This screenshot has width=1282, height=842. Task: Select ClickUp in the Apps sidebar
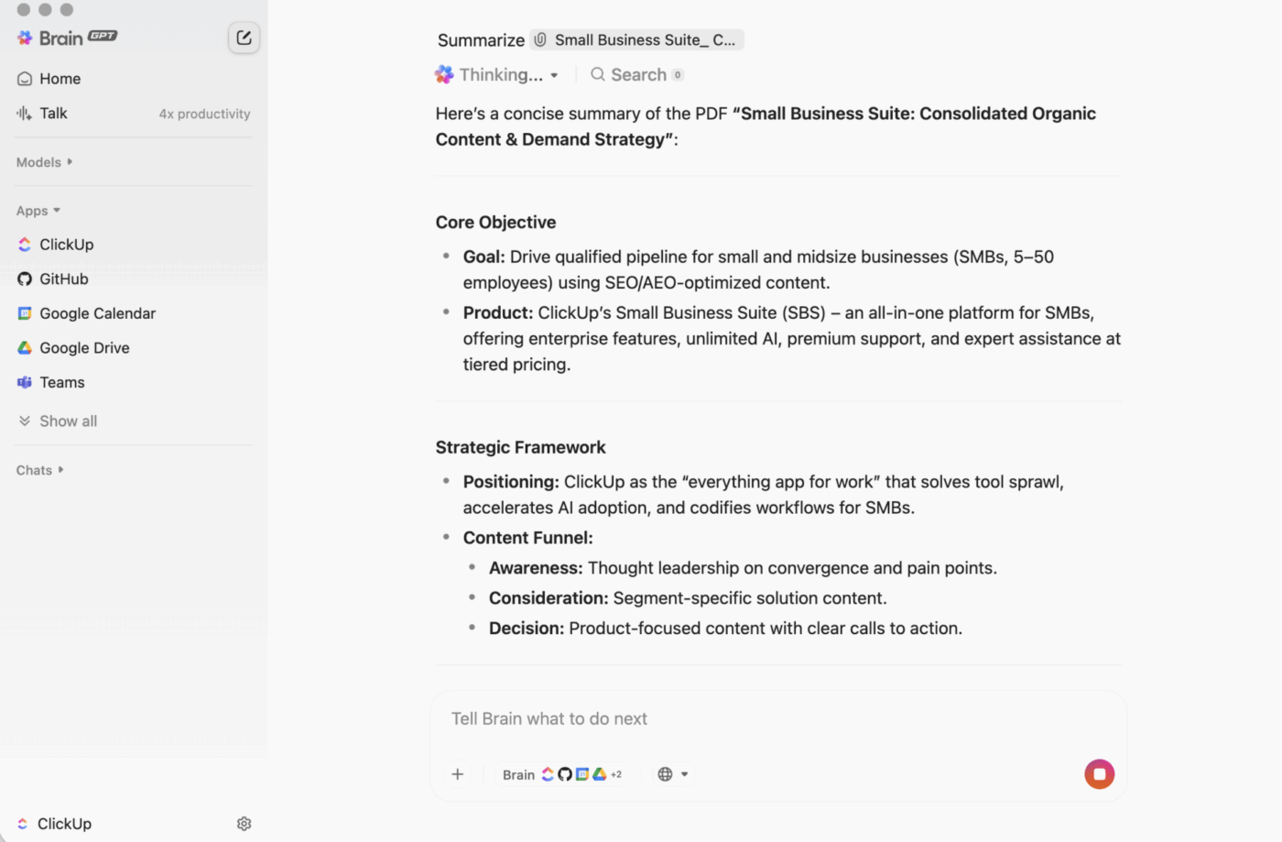point(66,245)
